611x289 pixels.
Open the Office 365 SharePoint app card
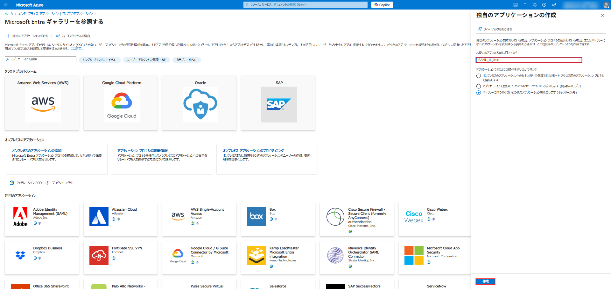(42, 284)
